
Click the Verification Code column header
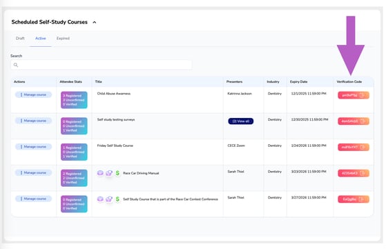coord(349,81)
